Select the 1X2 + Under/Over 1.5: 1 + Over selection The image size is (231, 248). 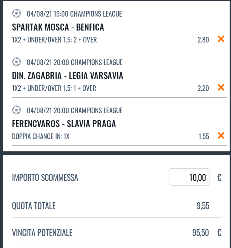[x=54, y=88]
